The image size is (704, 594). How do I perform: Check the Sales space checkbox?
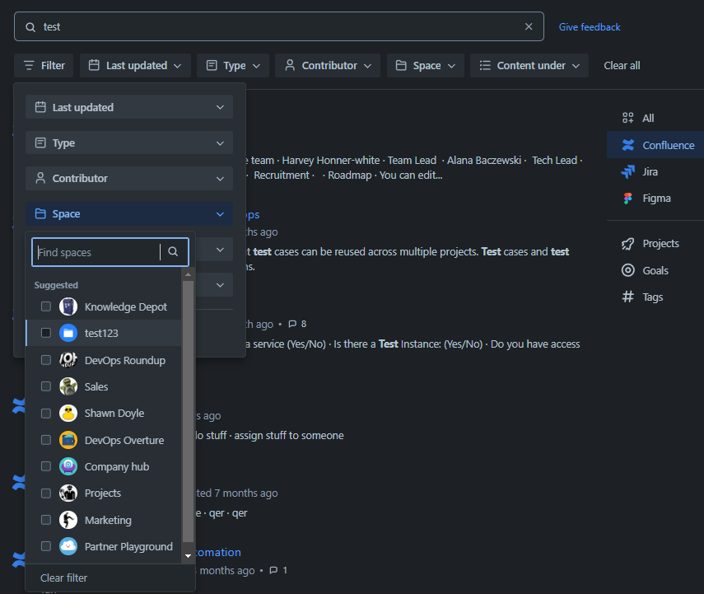46,386
